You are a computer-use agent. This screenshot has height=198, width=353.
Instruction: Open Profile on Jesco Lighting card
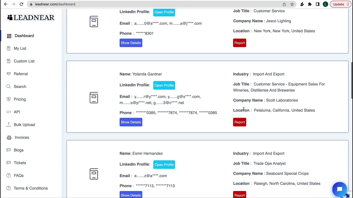click(x=164, y=12)
